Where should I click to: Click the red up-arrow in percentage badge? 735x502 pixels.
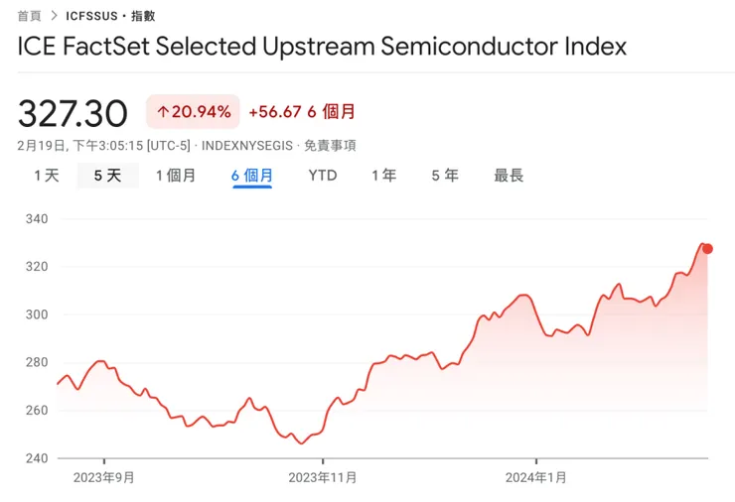click(x=163, y=112)
